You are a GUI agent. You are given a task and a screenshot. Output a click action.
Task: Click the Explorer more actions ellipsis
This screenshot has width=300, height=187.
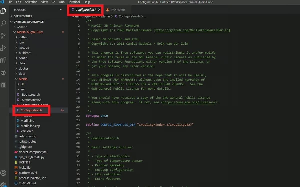(x=62, y=10)
